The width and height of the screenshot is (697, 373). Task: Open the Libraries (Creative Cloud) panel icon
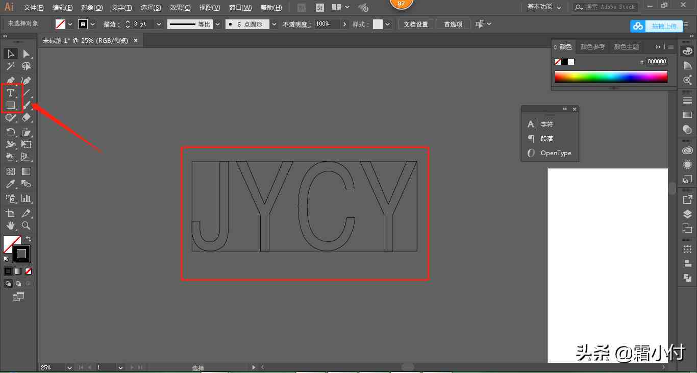click(x=687, y=151)
